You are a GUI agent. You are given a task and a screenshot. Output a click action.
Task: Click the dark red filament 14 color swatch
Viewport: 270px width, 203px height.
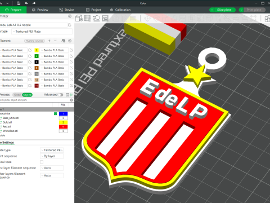(37, 86)
